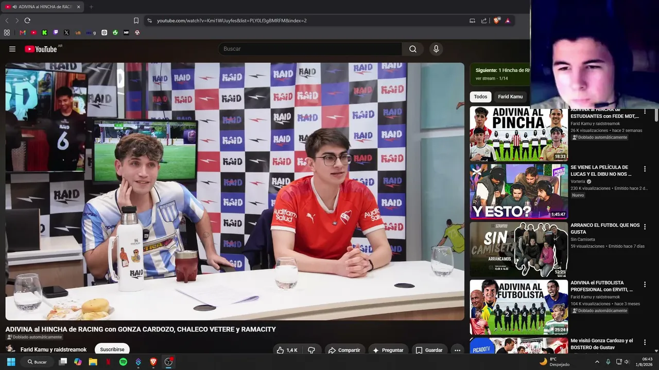Go back with the browser back arrow
659x370 pixels.
coord(7,21)
